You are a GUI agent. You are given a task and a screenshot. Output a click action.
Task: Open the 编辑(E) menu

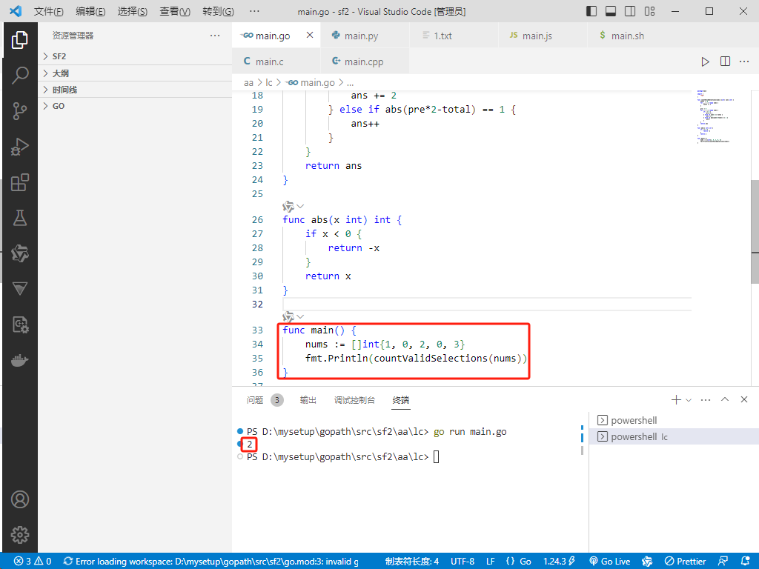(90, 11)
